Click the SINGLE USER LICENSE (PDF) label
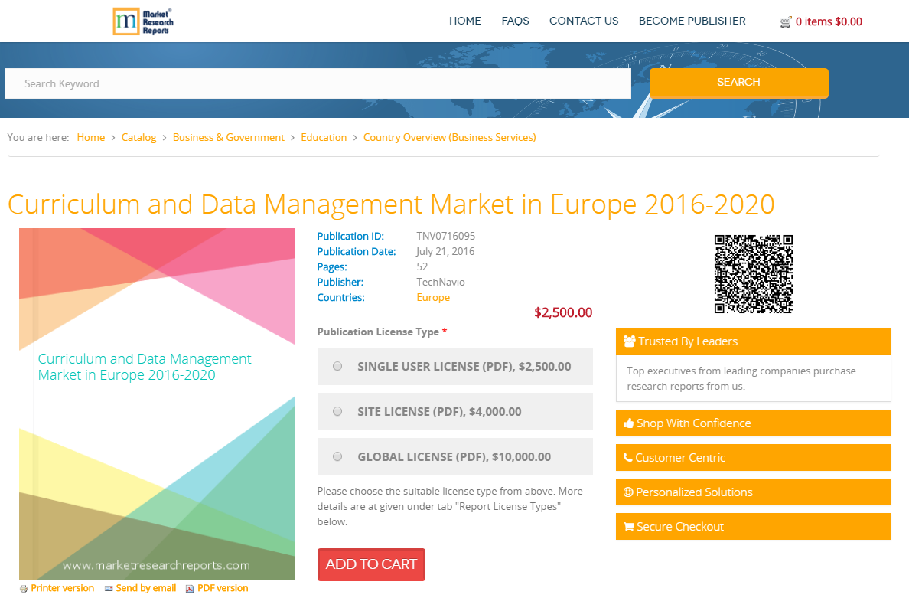 (464, 367)
